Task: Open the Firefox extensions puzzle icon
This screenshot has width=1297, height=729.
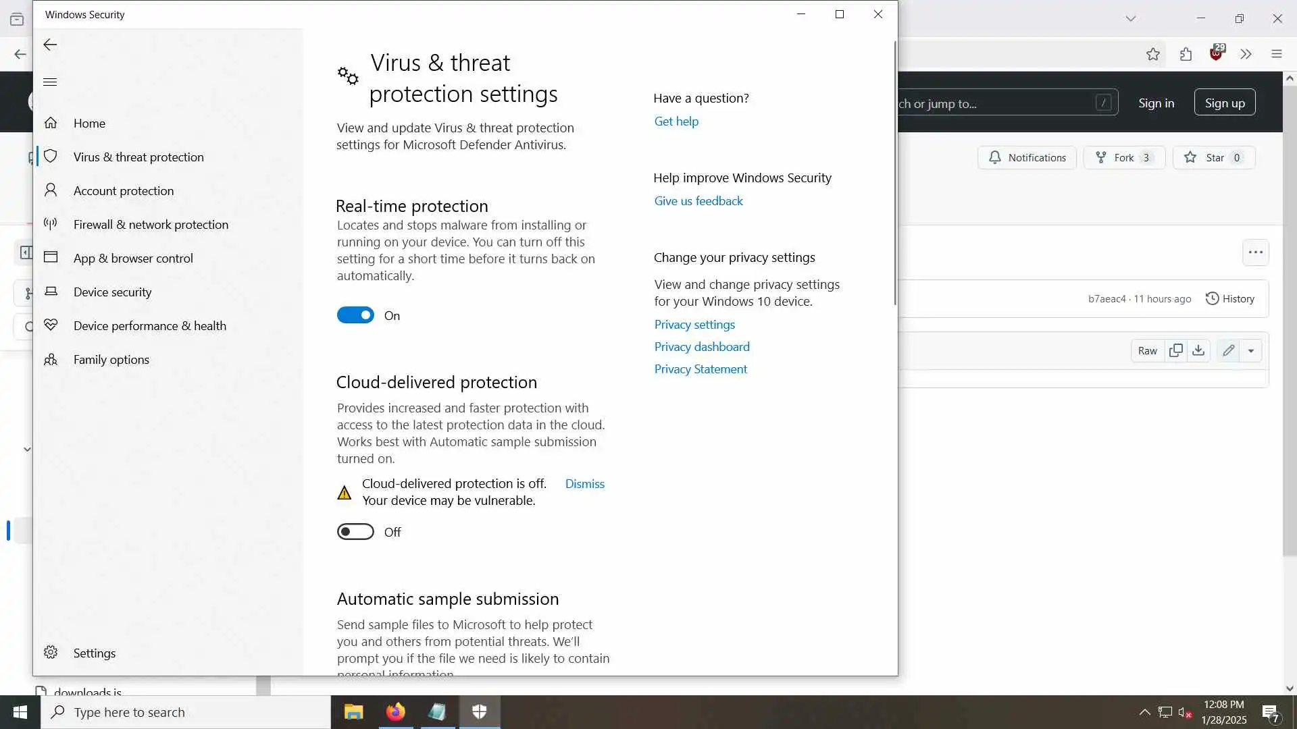Action: 1186,54
